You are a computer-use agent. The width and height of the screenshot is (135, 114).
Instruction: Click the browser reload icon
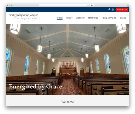(88, 5)
